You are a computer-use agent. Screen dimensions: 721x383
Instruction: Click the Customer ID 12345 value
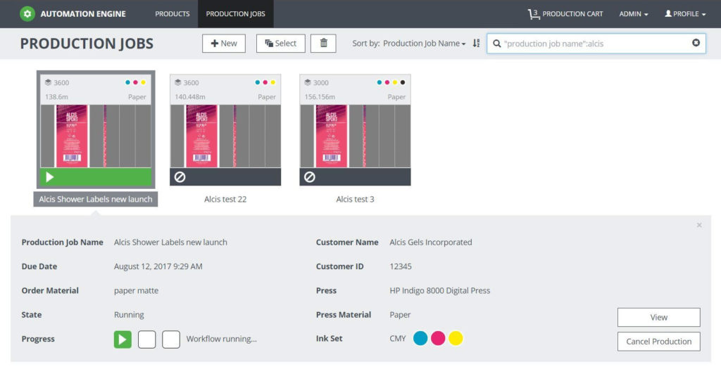click(x=401, y=266)
